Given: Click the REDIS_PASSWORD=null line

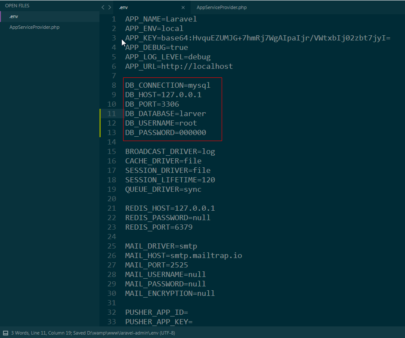Looking at the screenshot, I should [x=168, y=218].
